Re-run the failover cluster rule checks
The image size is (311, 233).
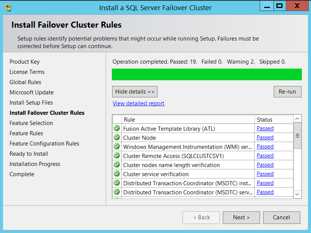pos(287,92)
